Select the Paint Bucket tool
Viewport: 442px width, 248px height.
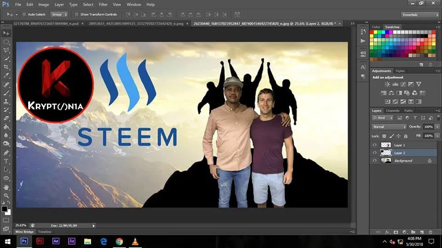pos(6,127)
